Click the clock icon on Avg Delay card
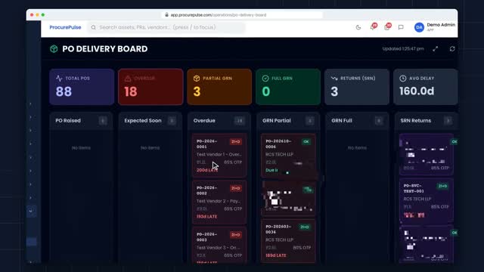The height and width of the screenshot is (272, 484). (x=403, y=79)
